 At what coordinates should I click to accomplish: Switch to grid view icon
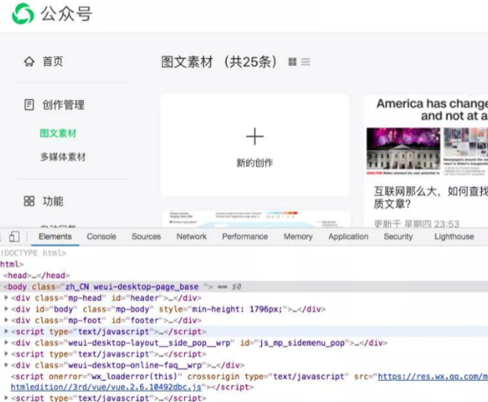(x=292, y=62)
